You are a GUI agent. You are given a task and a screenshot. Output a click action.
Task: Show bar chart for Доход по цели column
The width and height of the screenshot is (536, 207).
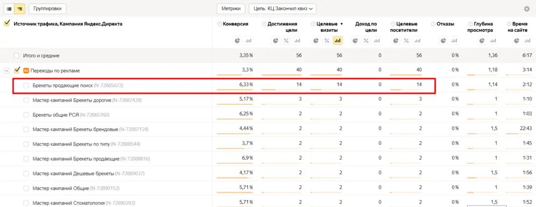(x=377, y=41)
